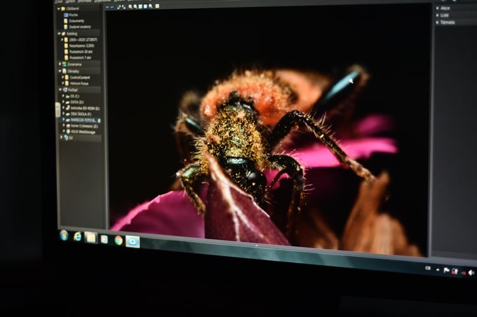Click the Počítač computer icon
Screen dimensions: 477x317
click(65, 90)
